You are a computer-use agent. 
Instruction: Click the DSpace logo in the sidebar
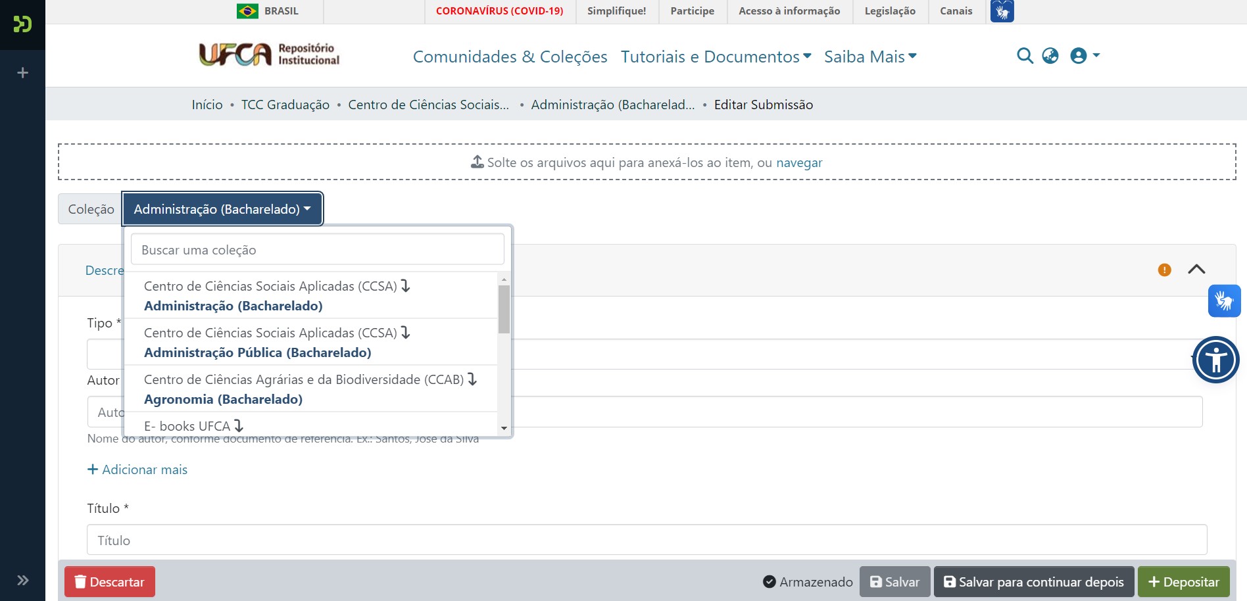click(x=22, y=25)
